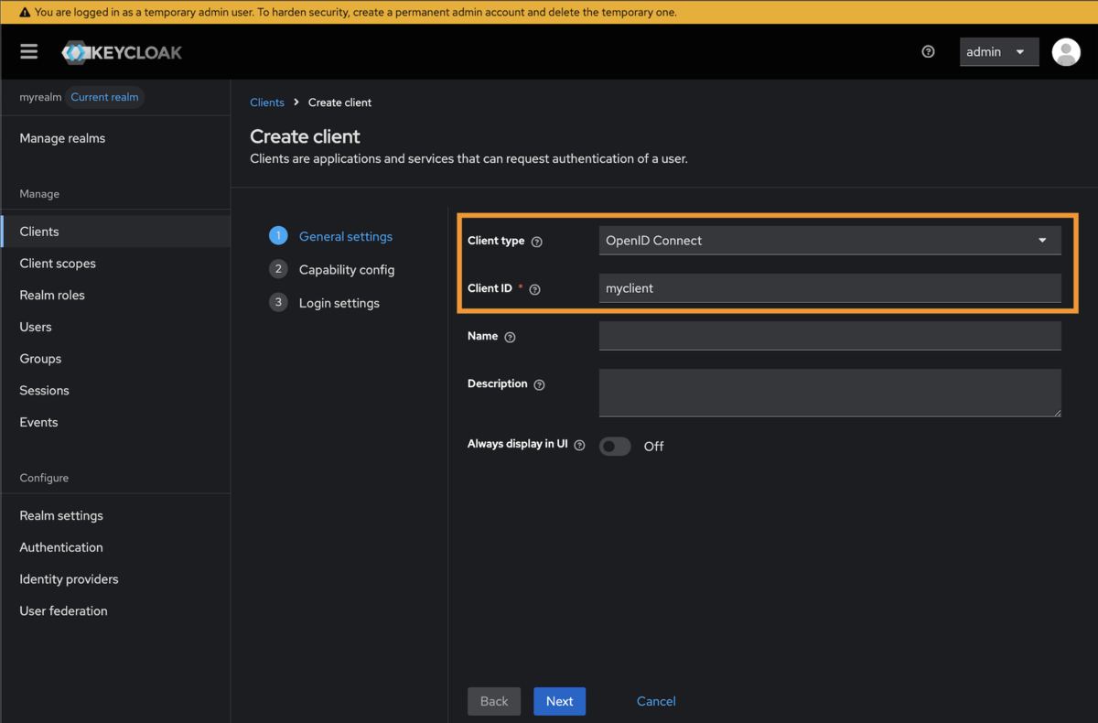Show help for Client ID
The width and height of the screenshot is (1098, 723).
click(535, 289)
